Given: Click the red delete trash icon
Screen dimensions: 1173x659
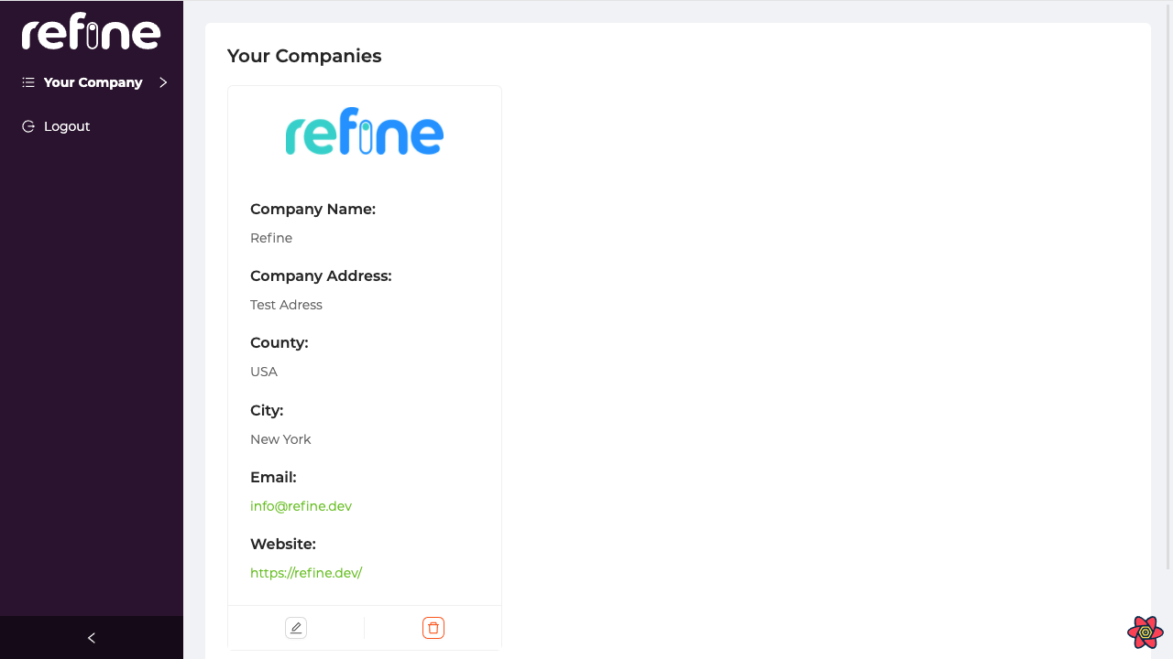Looking at the screenshot, I should click(433, 628).
